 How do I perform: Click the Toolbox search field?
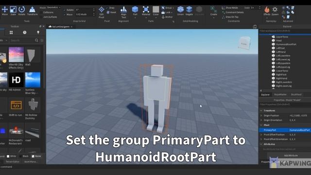pyautogui.click(x=22, y=40)
